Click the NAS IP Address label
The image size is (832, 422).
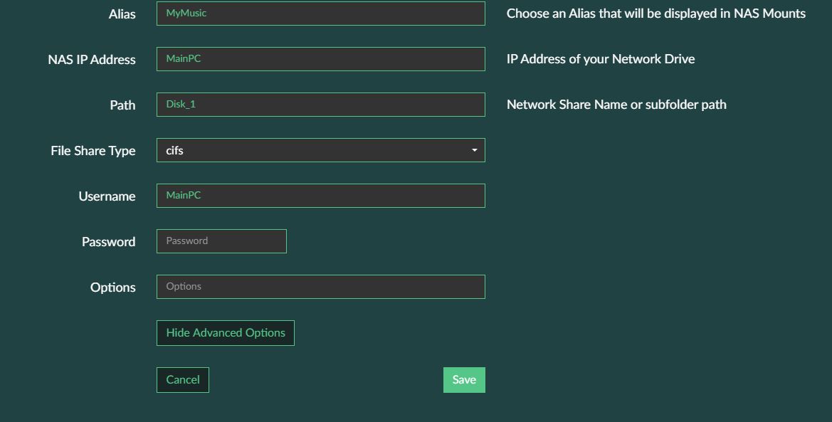coord(92,60)
